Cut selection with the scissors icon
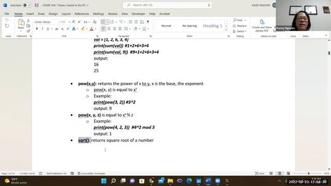331x186 pixels. (28, 21)
